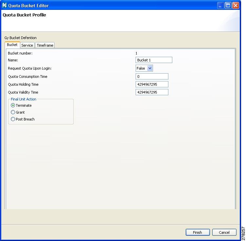
Task: Maximize the Quota Bucket Editor window
Action: point(228,6)
